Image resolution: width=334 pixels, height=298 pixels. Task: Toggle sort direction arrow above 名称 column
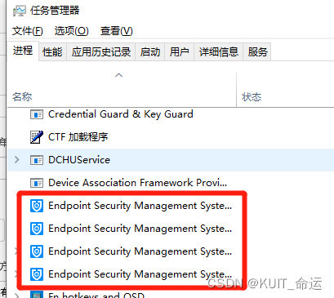click(119, 75)
